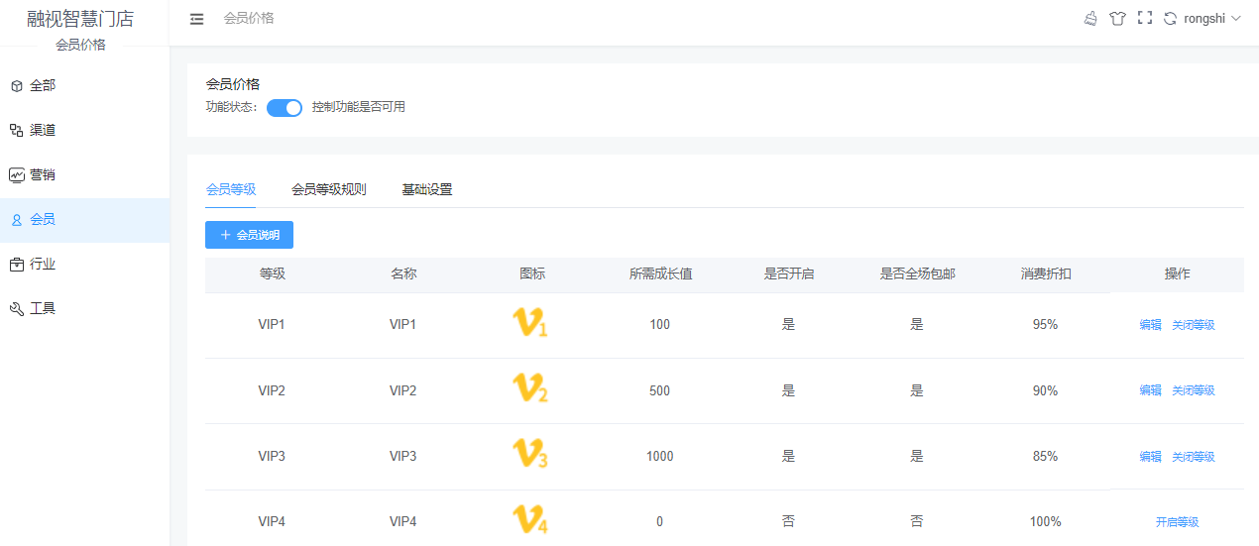
Task: Click the 行业 briefcase icon in sidebar
Action: (17, 265)
